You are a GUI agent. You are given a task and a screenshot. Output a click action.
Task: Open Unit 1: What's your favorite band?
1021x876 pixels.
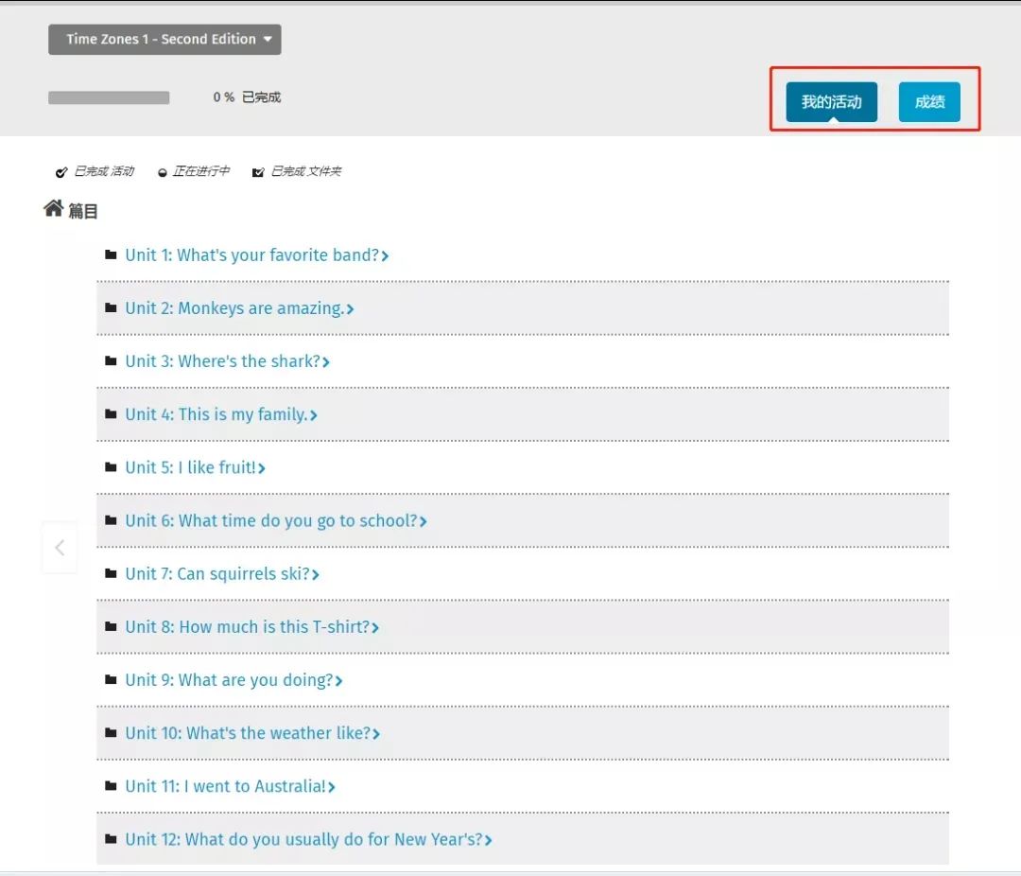tap(252, 254)
